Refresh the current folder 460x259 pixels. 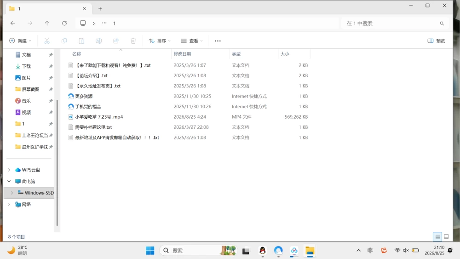tap(64, 23)
